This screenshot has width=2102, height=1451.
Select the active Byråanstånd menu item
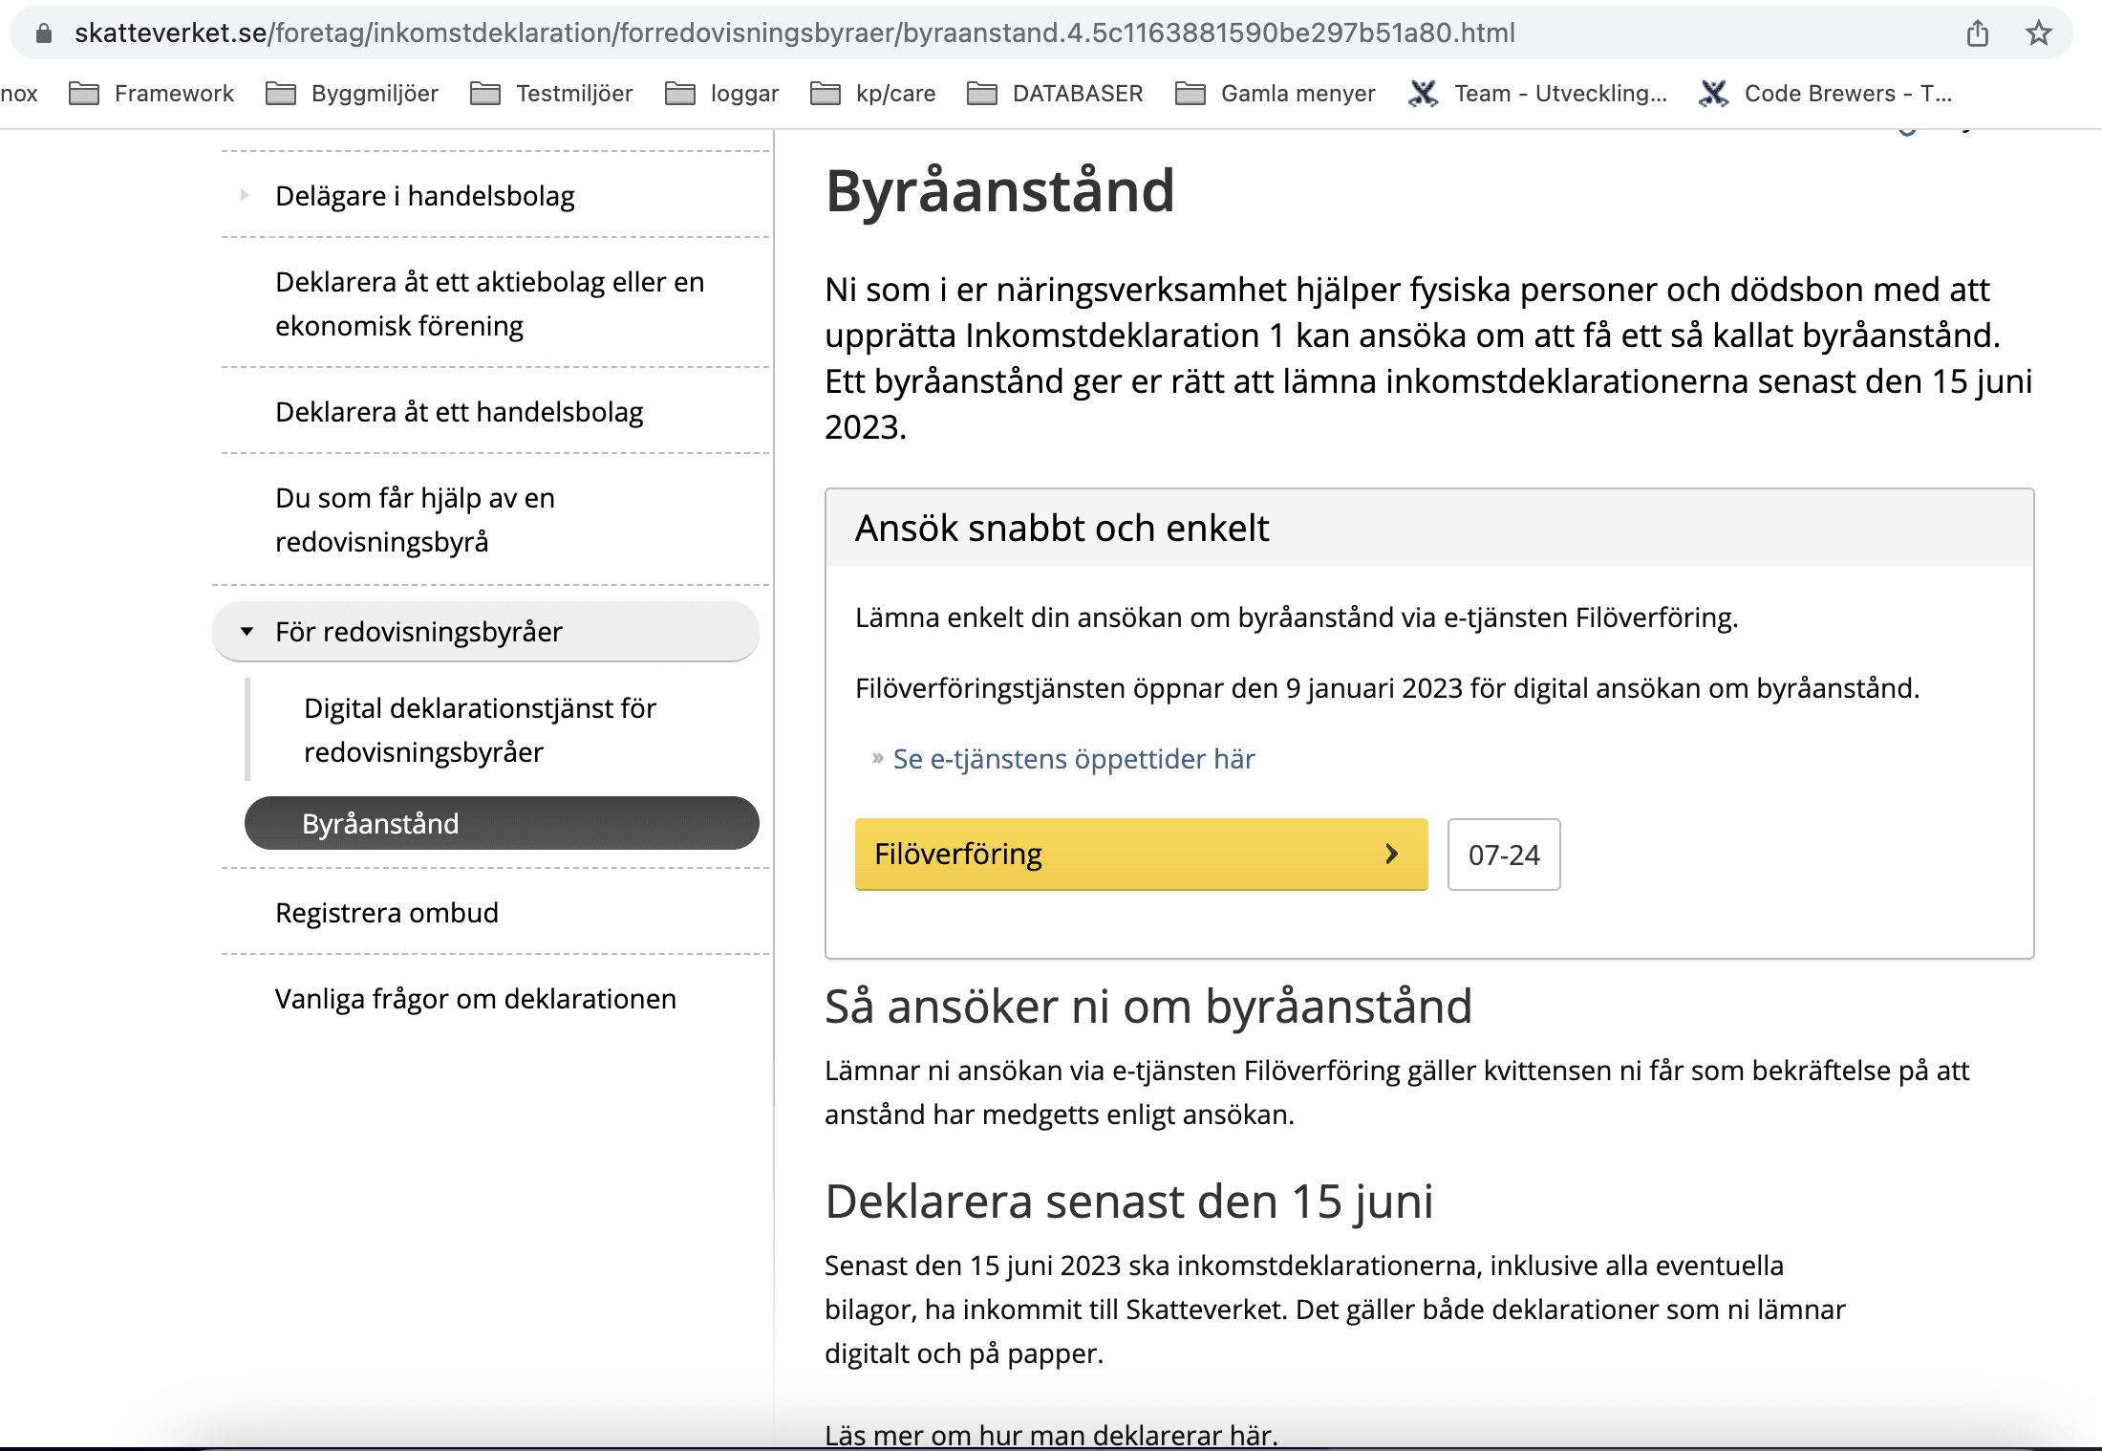[x=502, y=823]
